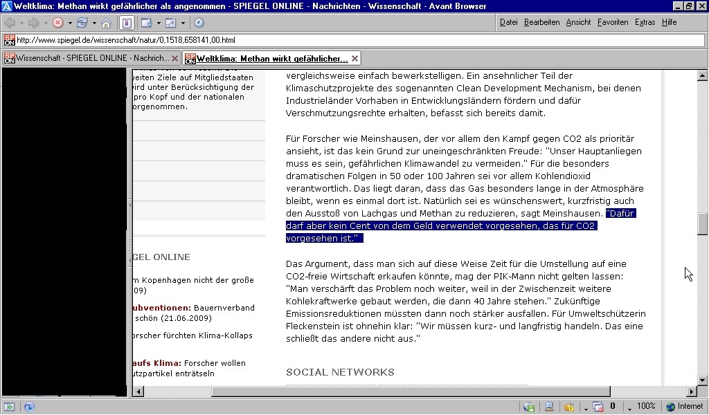Close the Weltklima: Methan tab
The image size is (709, 415).
click(x=355, y=59)
